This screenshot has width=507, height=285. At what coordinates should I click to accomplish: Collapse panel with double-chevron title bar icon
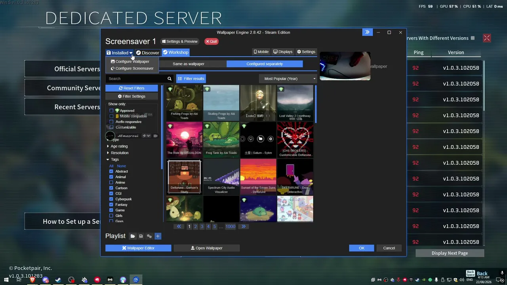point(367,32)
